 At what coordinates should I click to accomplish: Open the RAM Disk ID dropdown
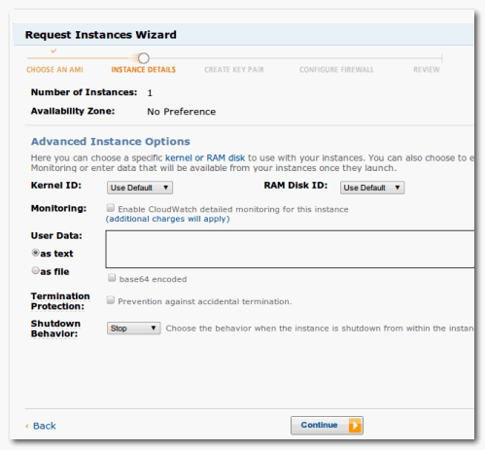pos(372,188)
